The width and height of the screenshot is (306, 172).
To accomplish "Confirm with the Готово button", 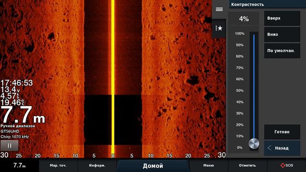I will point(282,132).
